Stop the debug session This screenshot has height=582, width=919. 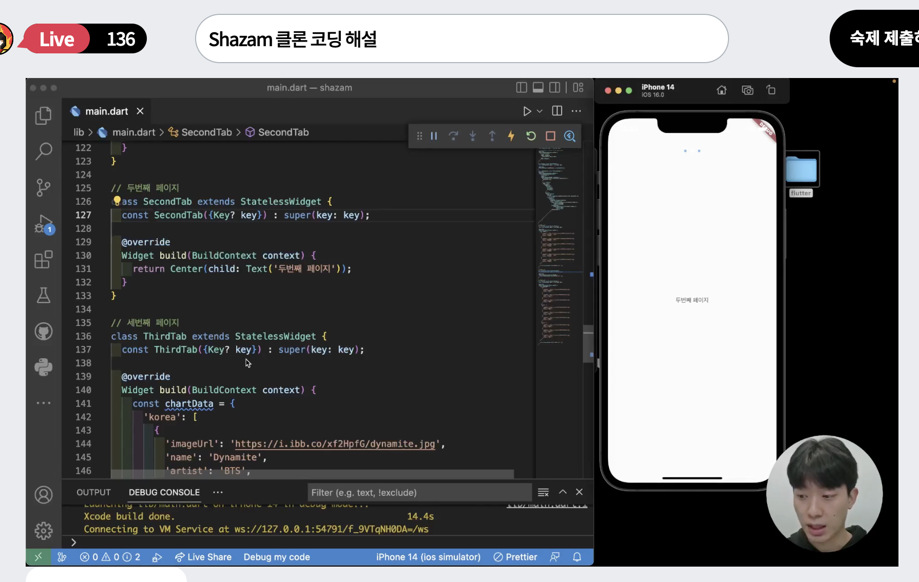(550, 136)
